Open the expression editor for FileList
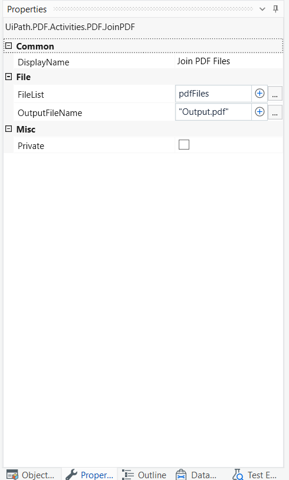This screenshot has height=480, width=289. (x=275, y=94)
